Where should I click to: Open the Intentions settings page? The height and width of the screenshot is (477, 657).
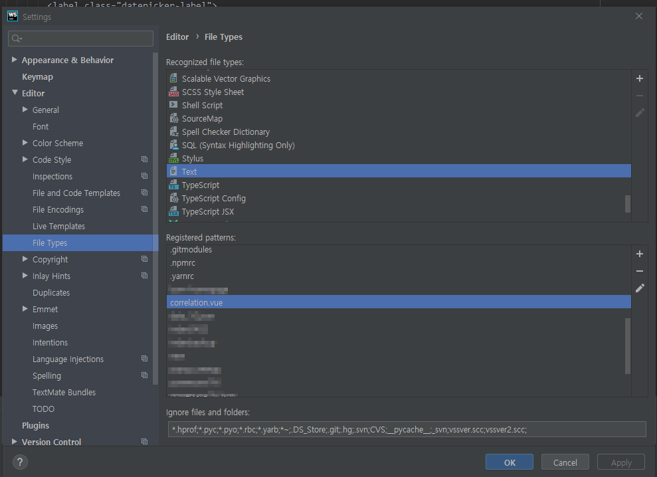pos(50,342)
